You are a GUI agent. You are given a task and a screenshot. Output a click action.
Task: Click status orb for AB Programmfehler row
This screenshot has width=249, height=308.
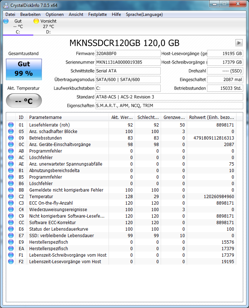11,151
